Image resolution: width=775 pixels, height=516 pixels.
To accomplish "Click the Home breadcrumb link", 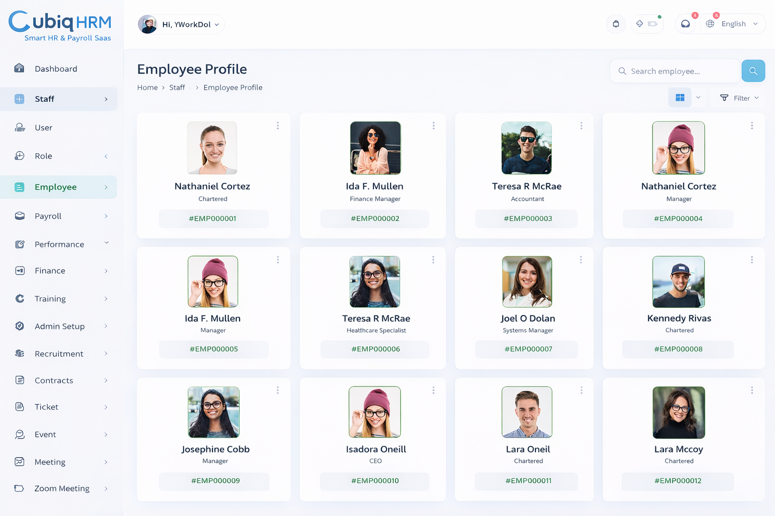I will tap(147, 88).
